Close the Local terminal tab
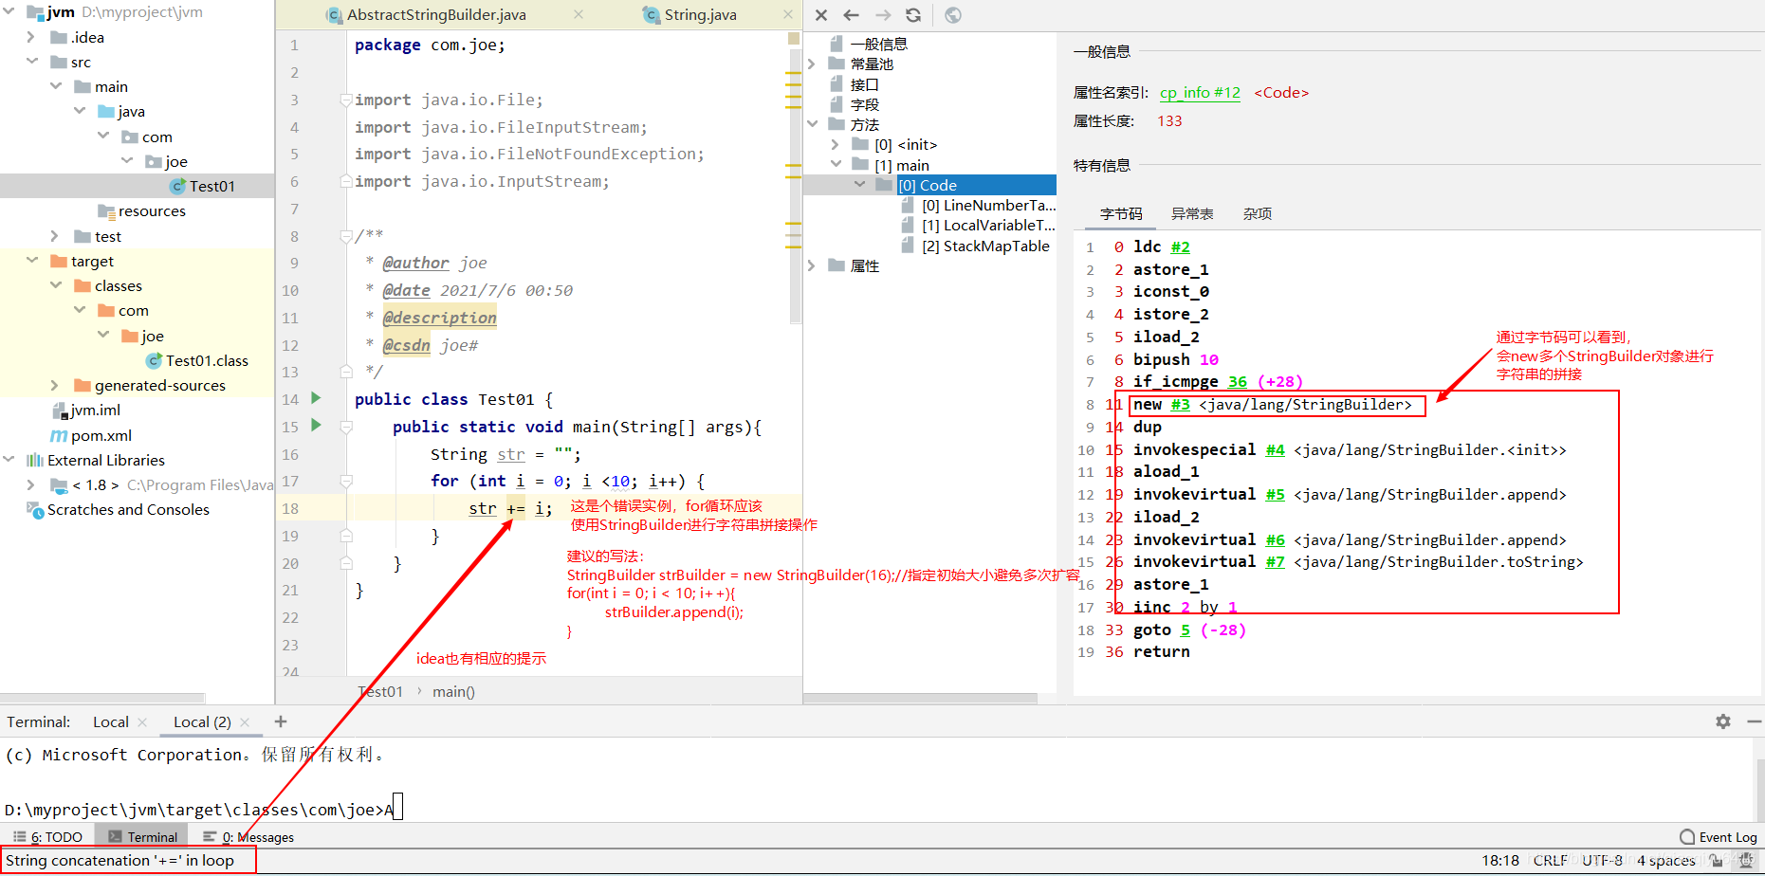The height and width of the screenshot is (876, 1765). pyautogui.click(x=142, y=722)
